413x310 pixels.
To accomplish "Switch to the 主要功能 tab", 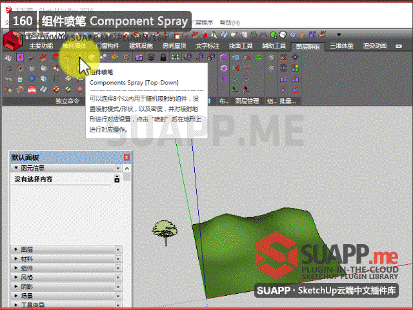I will tap(41, 46).
